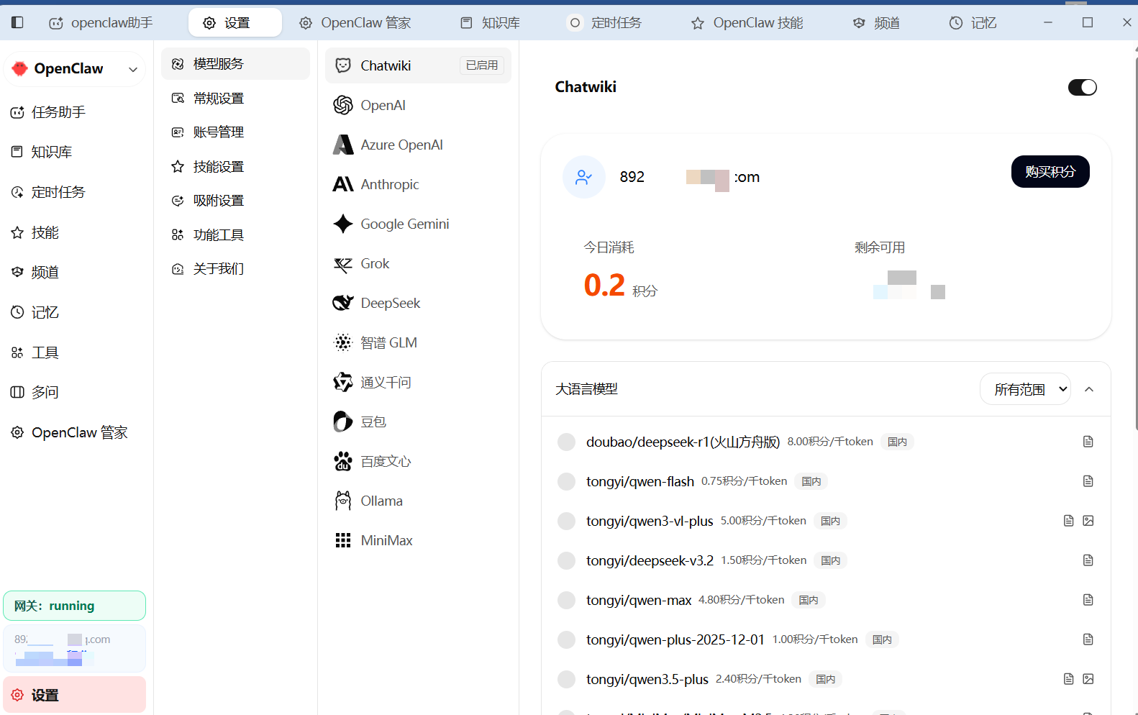Select the 通义千问 provider
The image size is (1138, 715).
pyautogui.click(x=418, y=382)
